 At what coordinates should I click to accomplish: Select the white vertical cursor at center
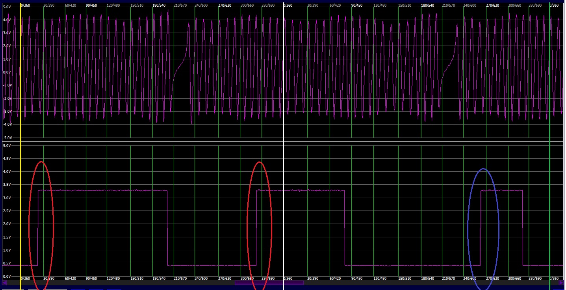pyautogui.click(x=283, y=118)
